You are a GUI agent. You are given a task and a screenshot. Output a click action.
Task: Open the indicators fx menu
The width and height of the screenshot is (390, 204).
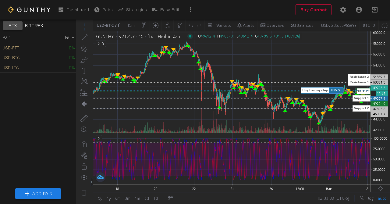[167, 25]
